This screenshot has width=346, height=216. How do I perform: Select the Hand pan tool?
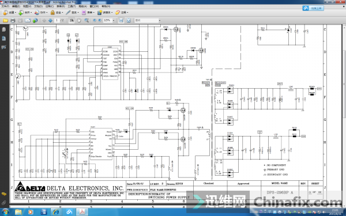click(79, 21)
